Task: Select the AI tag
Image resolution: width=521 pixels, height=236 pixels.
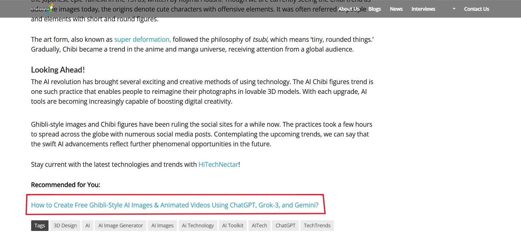Action: [87, 225]
